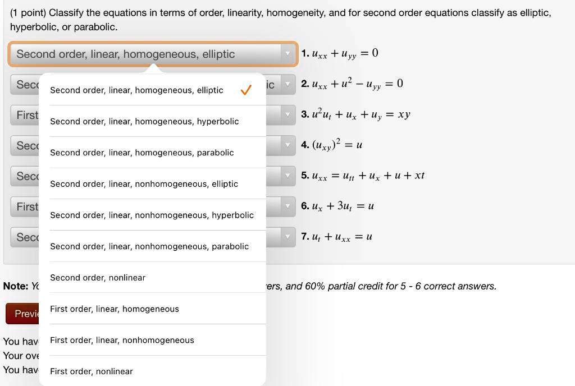
Task: Click the dropdown arrow on the open equation 1 selector
Action: [x=288, y=54]
